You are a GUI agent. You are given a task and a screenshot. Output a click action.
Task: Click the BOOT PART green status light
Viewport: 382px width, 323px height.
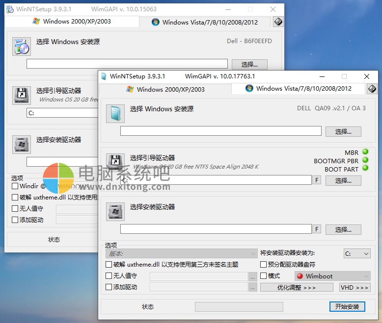(365, 168)
